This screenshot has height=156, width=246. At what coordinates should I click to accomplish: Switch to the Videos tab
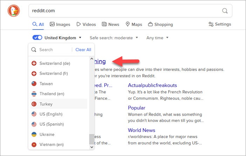[x=86, y=24]
